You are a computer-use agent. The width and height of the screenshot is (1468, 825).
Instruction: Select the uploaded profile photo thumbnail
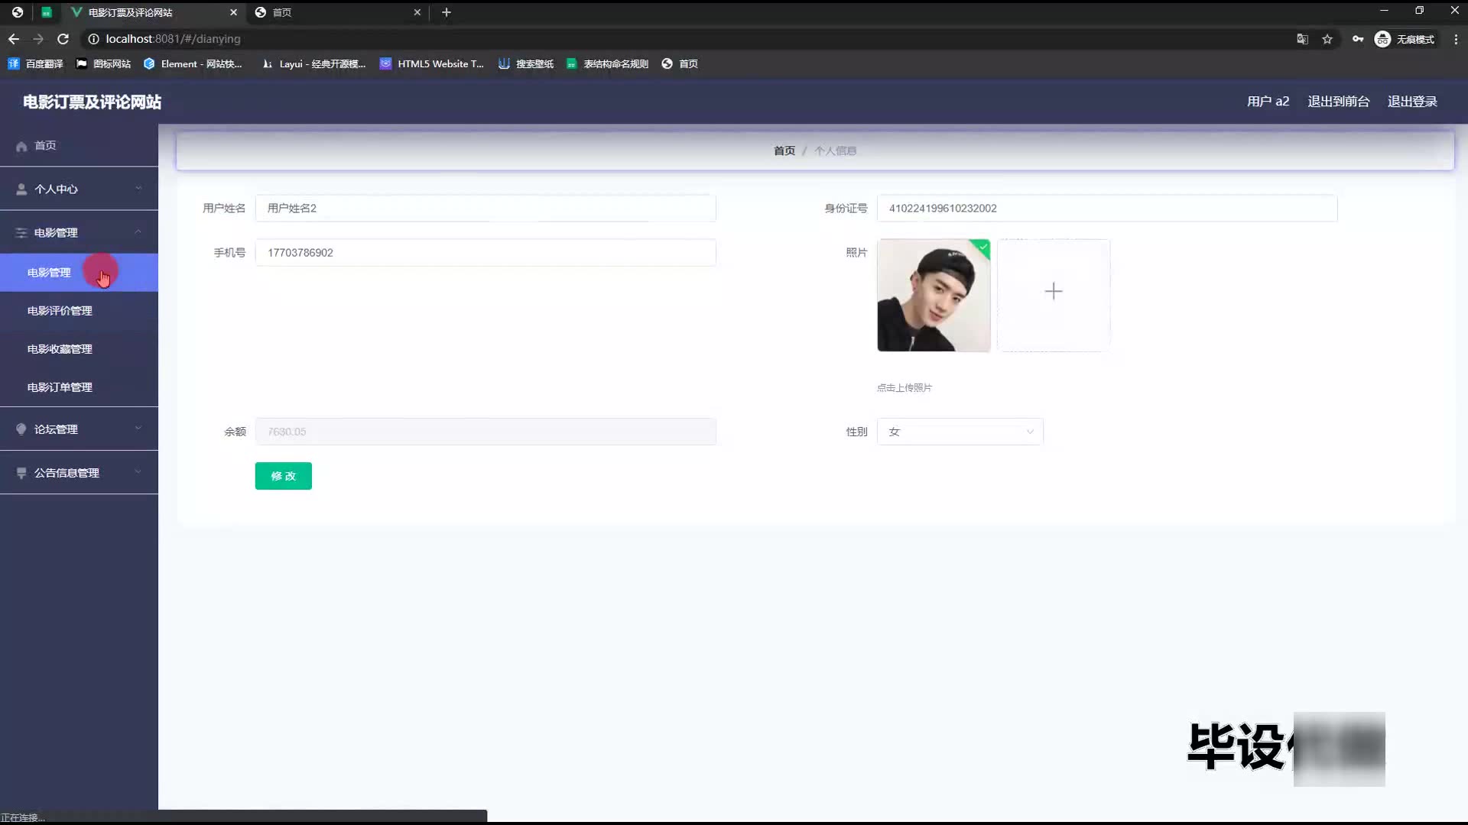coord(934,296)
